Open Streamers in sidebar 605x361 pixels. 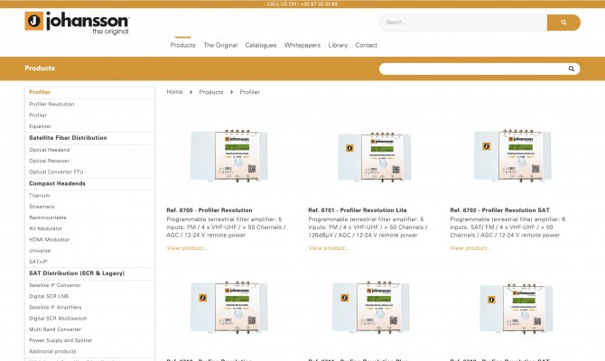pyautogui.click(x=42, y=207)
